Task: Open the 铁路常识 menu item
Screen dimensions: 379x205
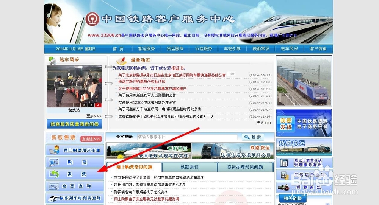Action: point(261,49)
